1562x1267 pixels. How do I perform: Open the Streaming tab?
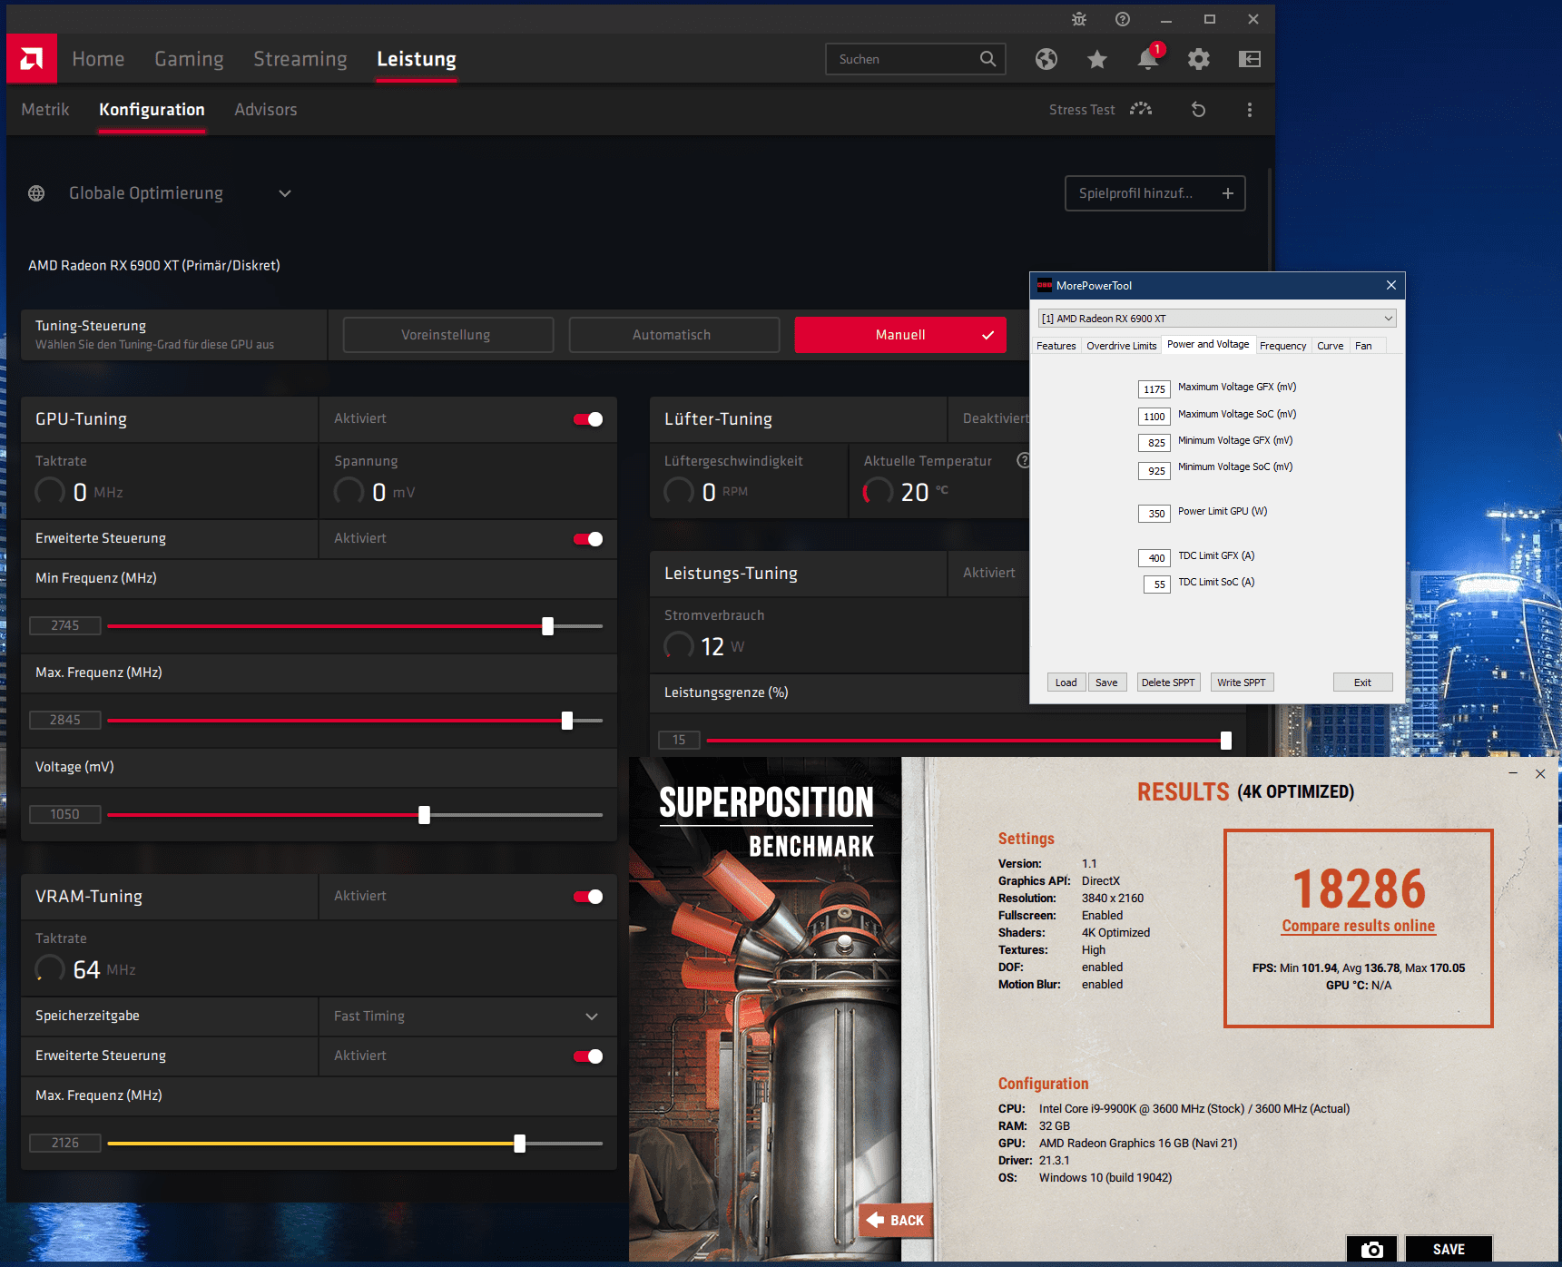[x=300, y=59]
